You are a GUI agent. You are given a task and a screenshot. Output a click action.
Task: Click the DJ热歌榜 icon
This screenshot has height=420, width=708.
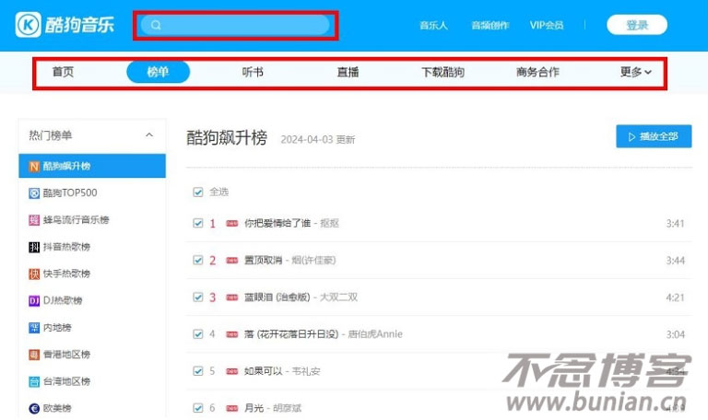pyautogui.click(x=34, y=301)
